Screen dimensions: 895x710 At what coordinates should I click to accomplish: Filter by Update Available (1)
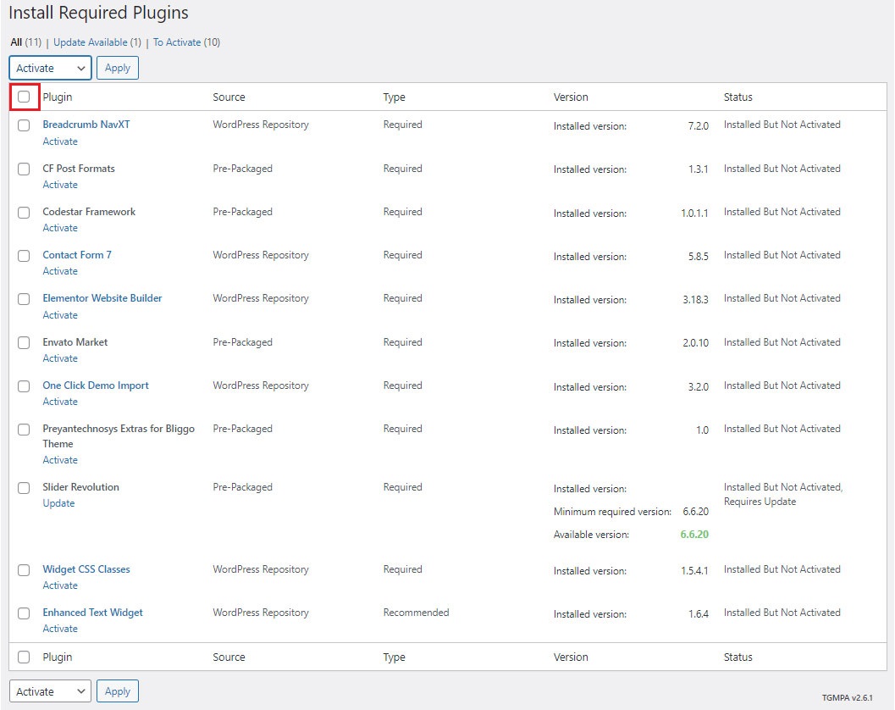(x=97, y=42)
